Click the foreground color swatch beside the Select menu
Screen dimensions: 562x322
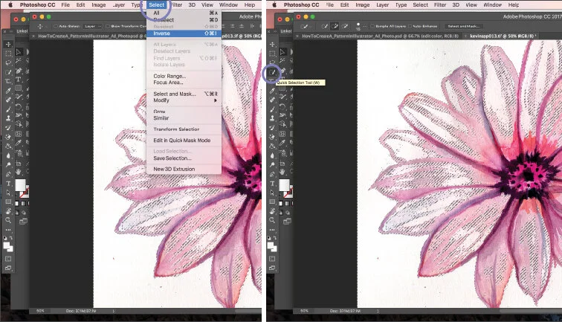20,185
